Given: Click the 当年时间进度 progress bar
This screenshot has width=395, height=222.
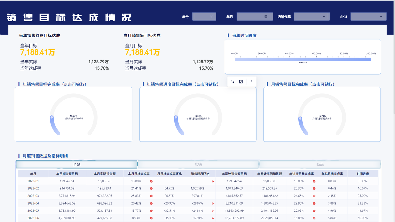Looking at the screenshot, I should [x=303, y=59].
